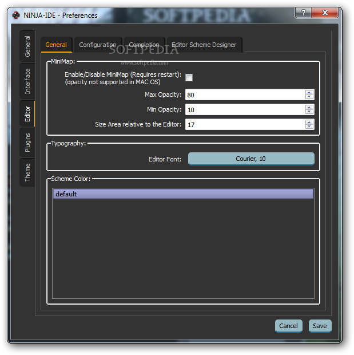Switch to the Completion tab
Image resolution: width=354 pixels, height=355 pixels.
pos(144,45)
